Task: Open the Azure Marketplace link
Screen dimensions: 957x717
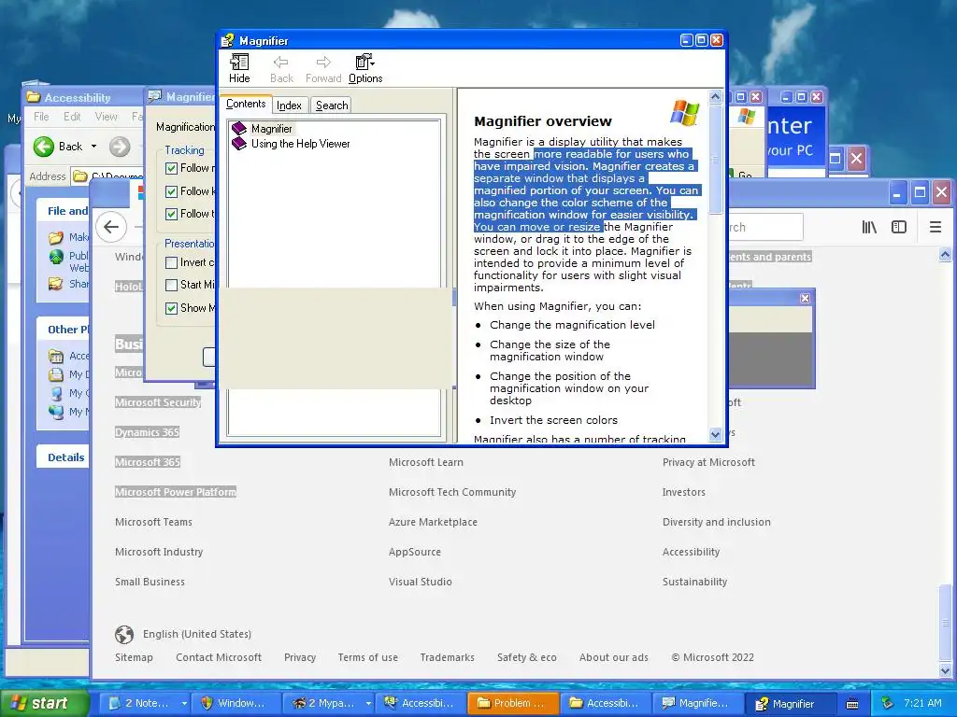Action: coord(433,522)
